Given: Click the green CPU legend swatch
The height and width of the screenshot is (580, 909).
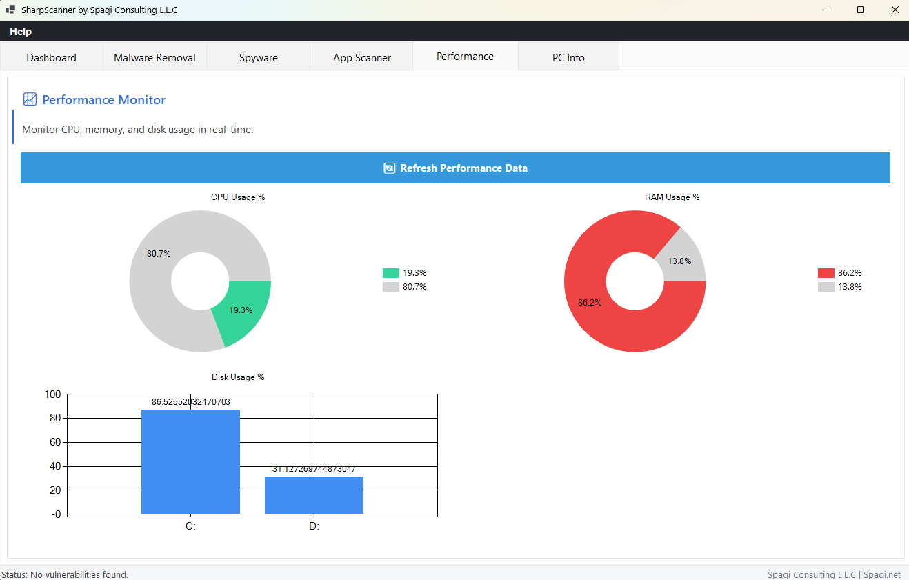Looking at the screenshot, I should 391,273.
